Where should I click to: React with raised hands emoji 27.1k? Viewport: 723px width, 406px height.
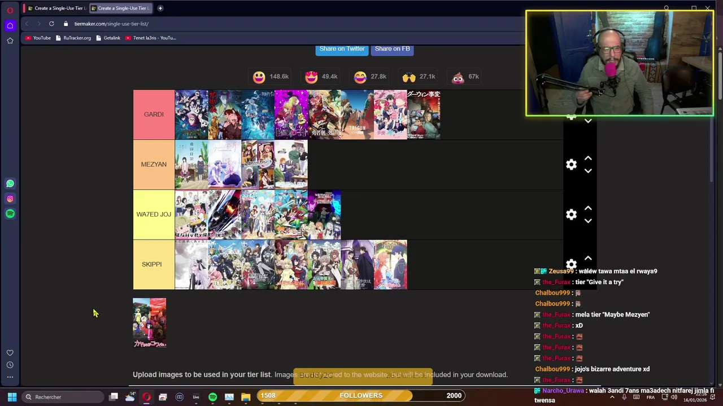click(x=419, y=77)
